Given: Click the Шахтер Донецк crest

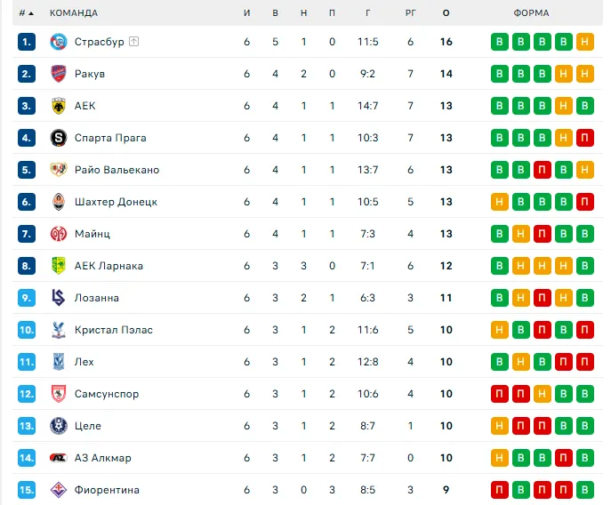Looking at the screenshot, I should point(59,202).
